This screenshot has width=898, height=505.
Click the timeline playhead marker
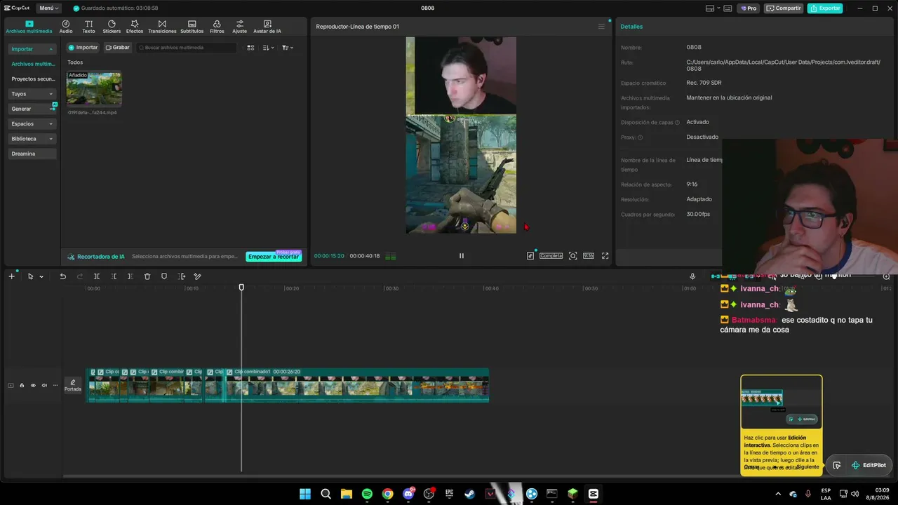tap(241, 288)
